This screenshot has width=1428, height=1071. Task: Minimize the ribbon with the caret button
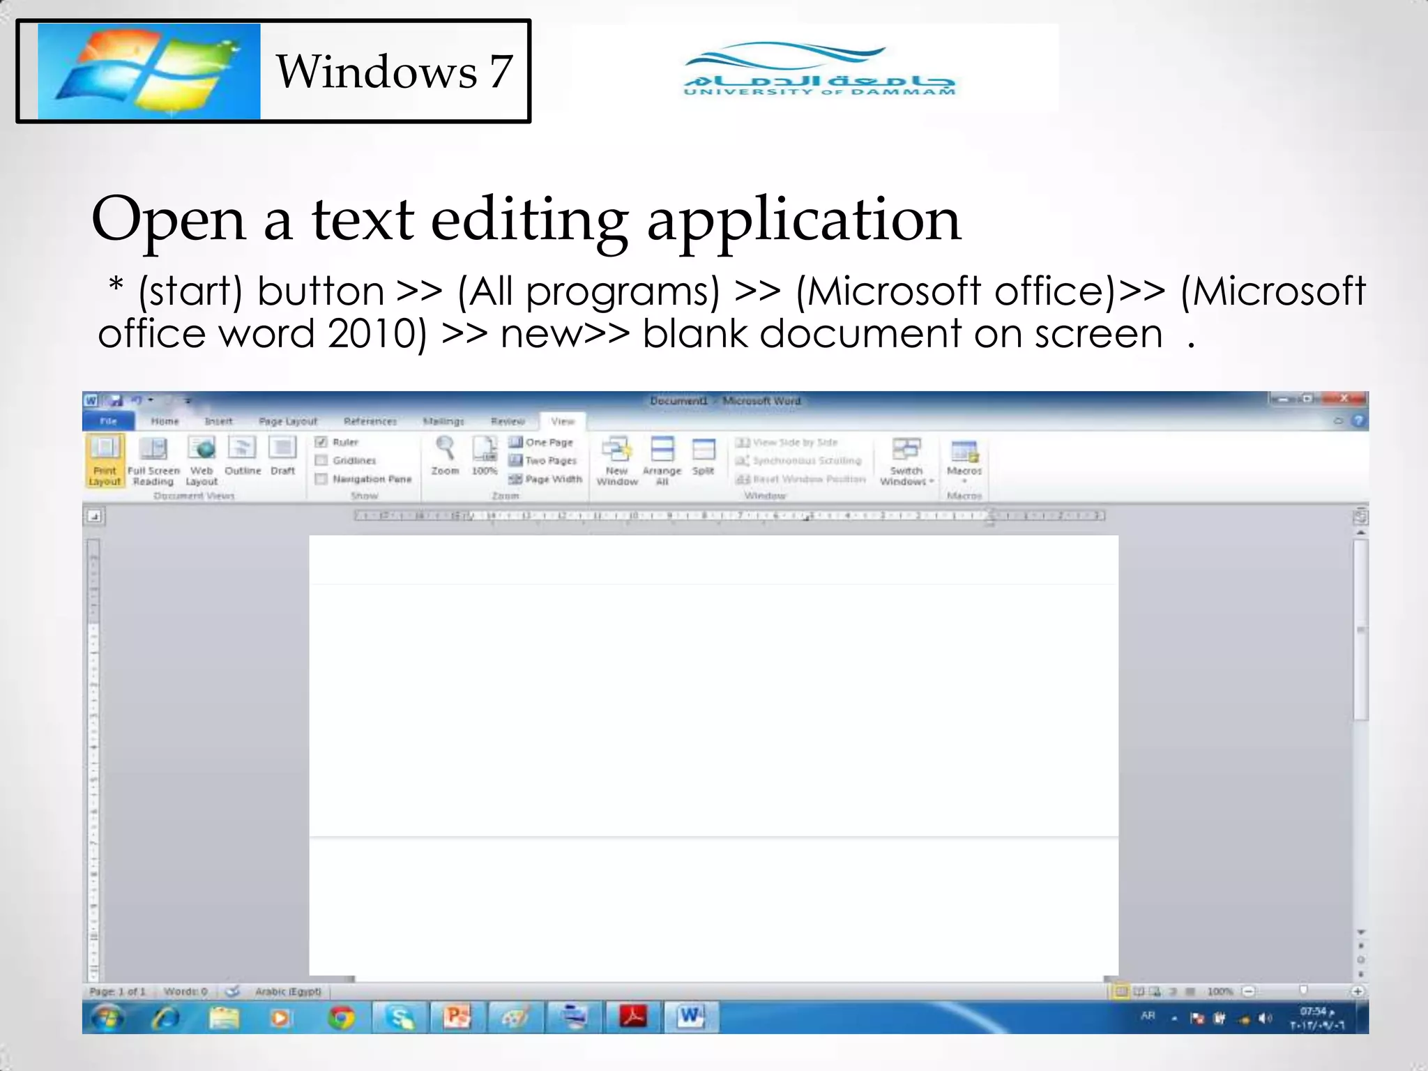pos(1338,420)
